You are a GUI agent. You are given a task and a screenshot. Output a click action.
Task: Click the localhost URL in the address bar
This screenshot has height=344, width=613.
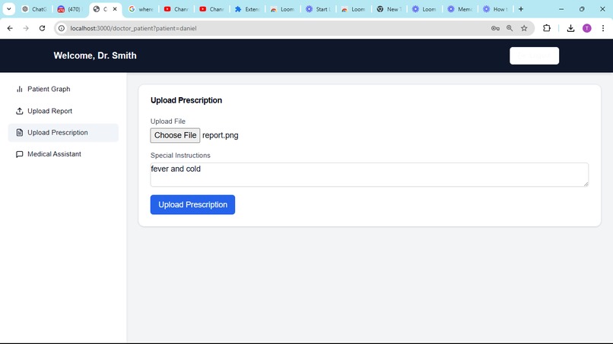[x=133, y=28]
